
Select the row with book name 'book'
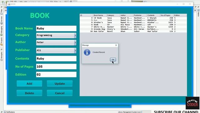(x=133, y=24)
